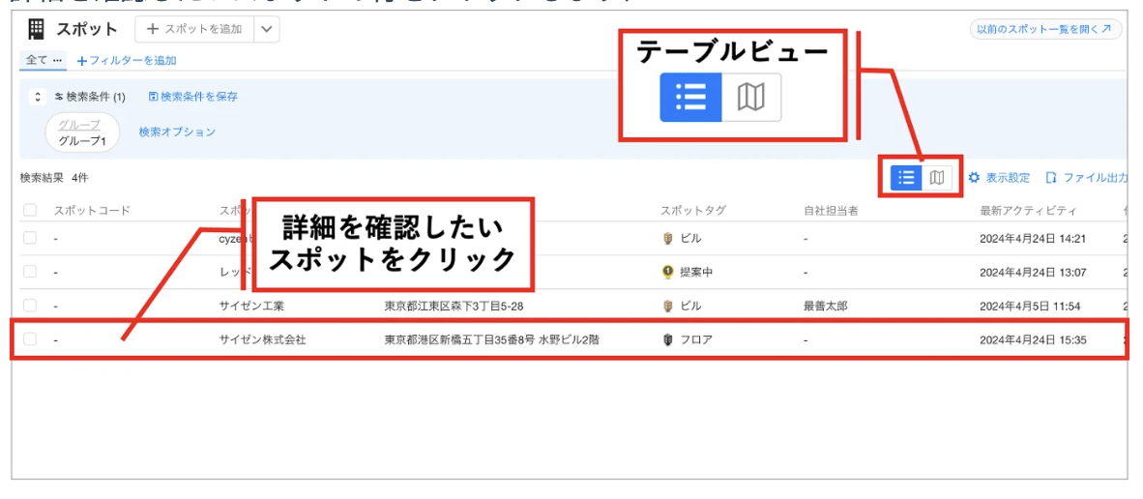Click 最善太郎 in 自社担当者 column

[x=825, y=306]
